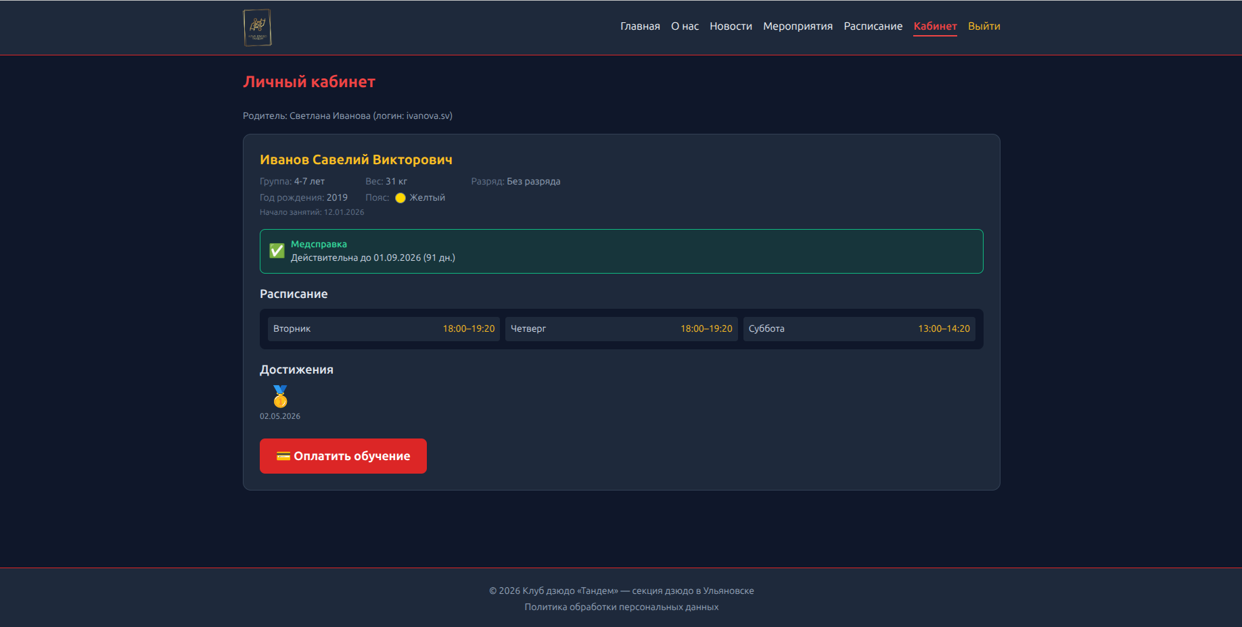1242x627 pixels.
Task: Go to Новости section
Action: pos(731,26)
